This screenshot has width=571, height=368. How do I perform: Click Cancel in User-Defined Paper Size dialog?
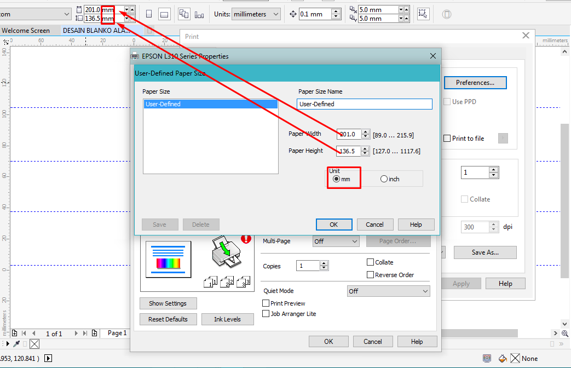[x=374, y=225]
